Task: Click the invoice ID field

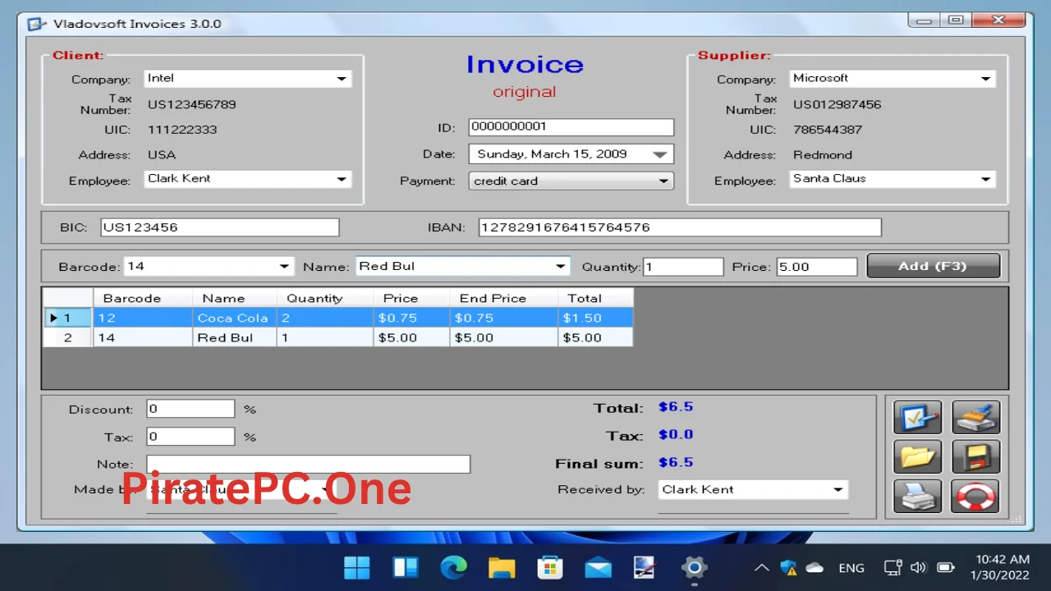Action: click(571, 127)
